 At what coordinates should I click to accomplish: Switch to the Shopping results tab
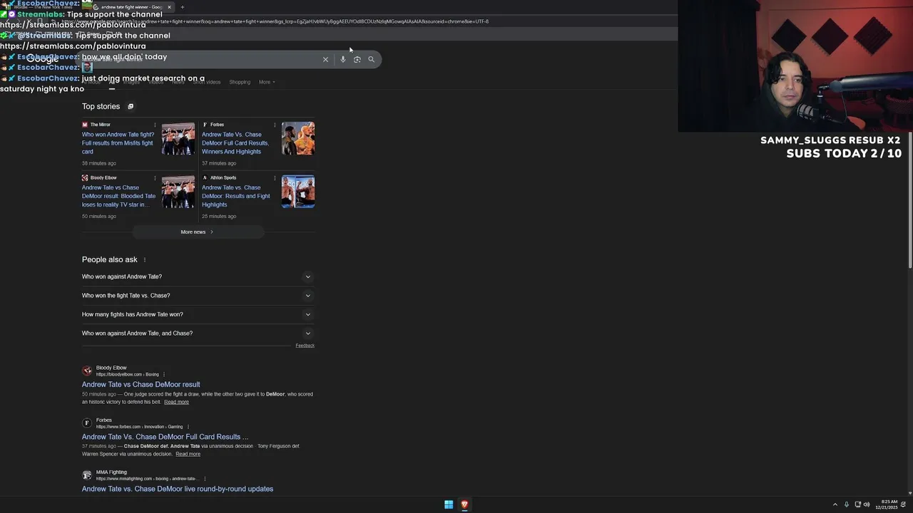pos(240,82)
